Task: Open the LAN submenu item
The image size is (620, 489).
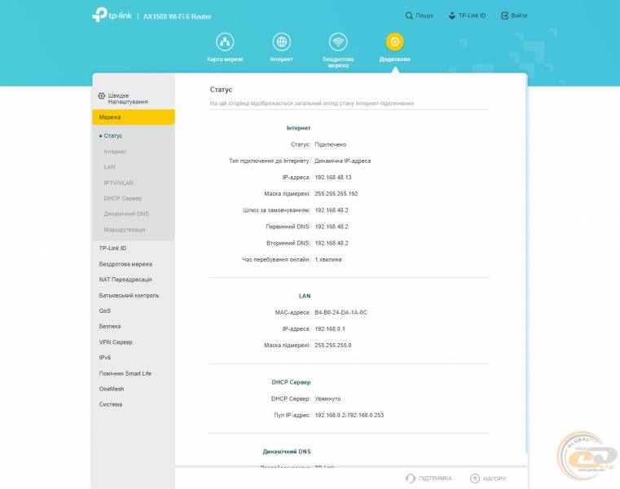Action: pos(109,167)
